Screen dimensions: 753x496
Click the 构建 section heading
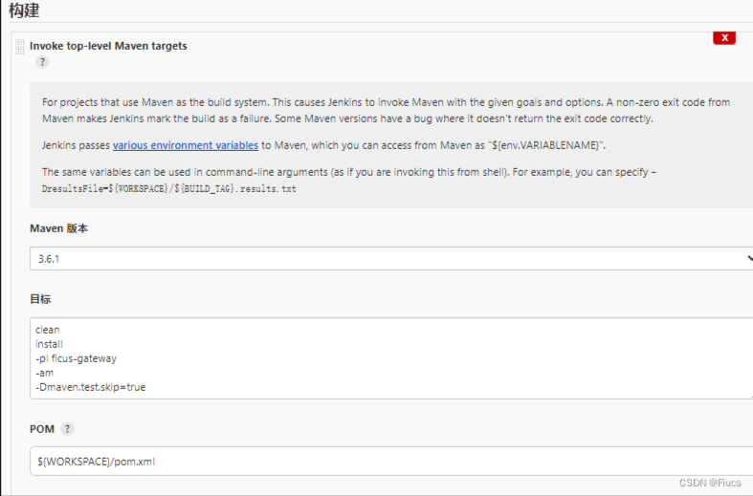(x=24, y=11)
